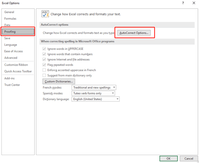
Task: Click the AutoCorrect Options button
Action: pos(134,33)
